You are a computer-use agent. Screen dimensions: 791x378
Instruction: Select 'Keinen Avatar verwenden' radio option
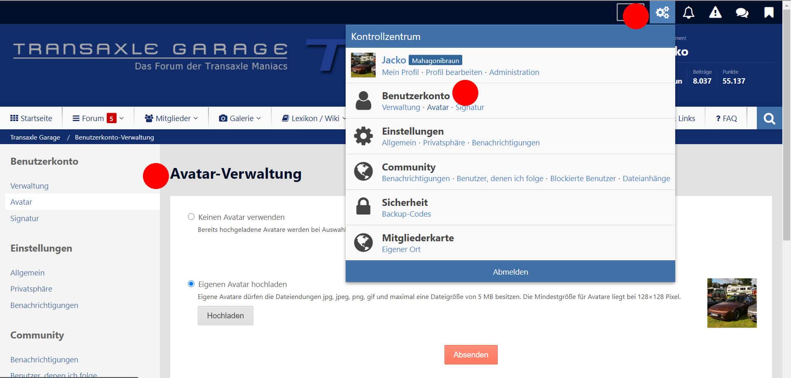click(x=191, y=217)
